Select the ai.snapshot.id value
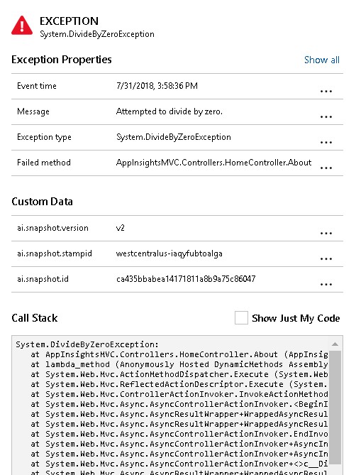 point(186,279)
